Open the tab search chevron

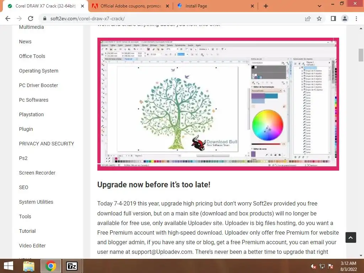tap(320, 6)
